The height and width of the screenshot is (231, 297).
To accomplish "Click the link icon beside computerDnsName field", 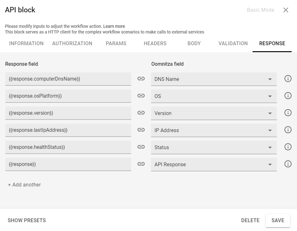I will pyautogui.click(x=141, y=79).
